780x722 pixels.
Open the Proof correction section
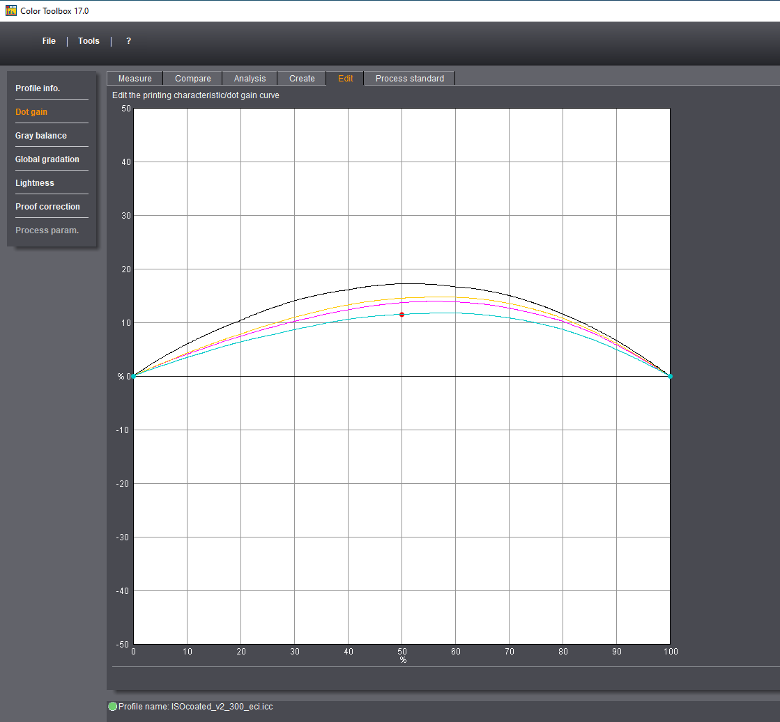click(x=47, y=207)
